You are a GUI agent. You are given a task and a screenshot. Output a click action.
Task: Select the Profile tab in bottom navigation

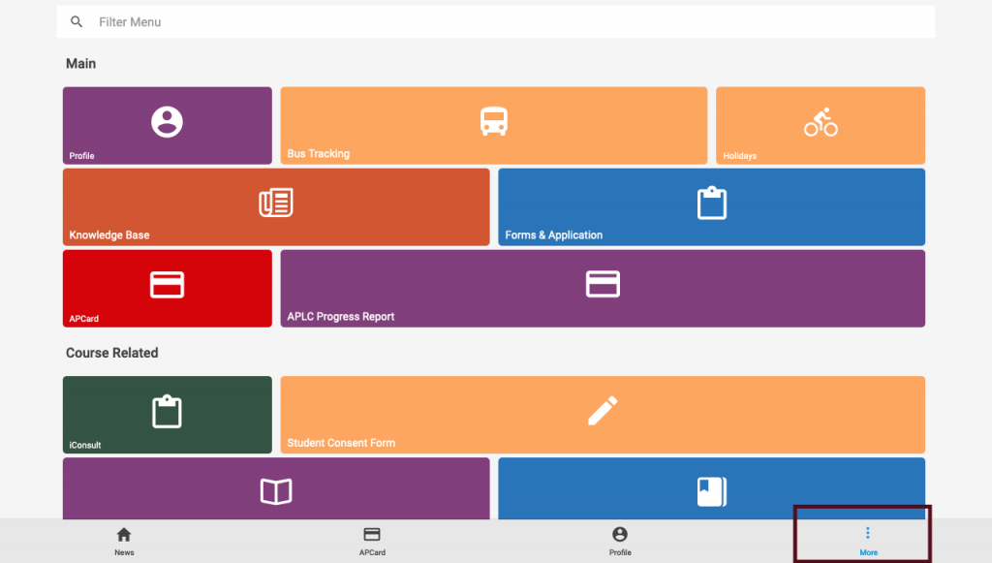620,541
